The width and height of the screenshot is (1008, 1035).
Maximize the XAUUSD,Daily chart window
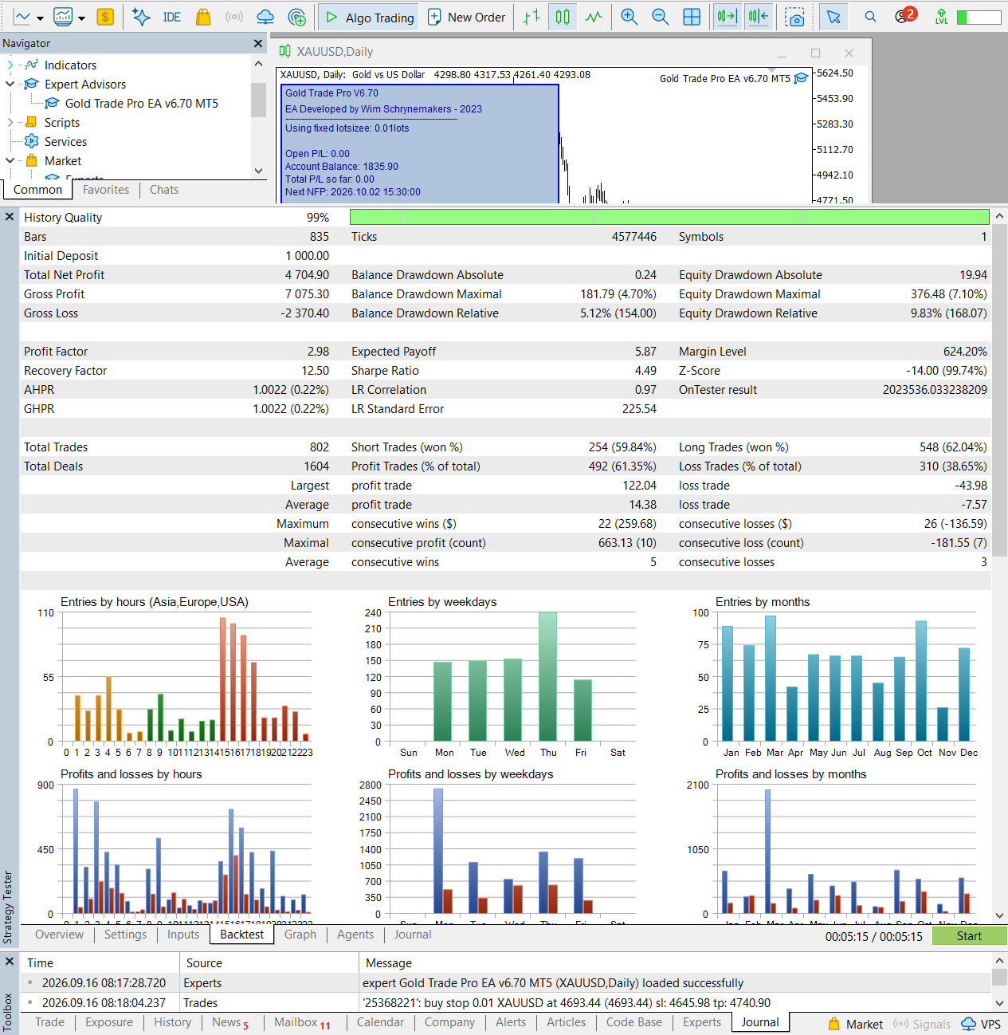tap(815, 53)
